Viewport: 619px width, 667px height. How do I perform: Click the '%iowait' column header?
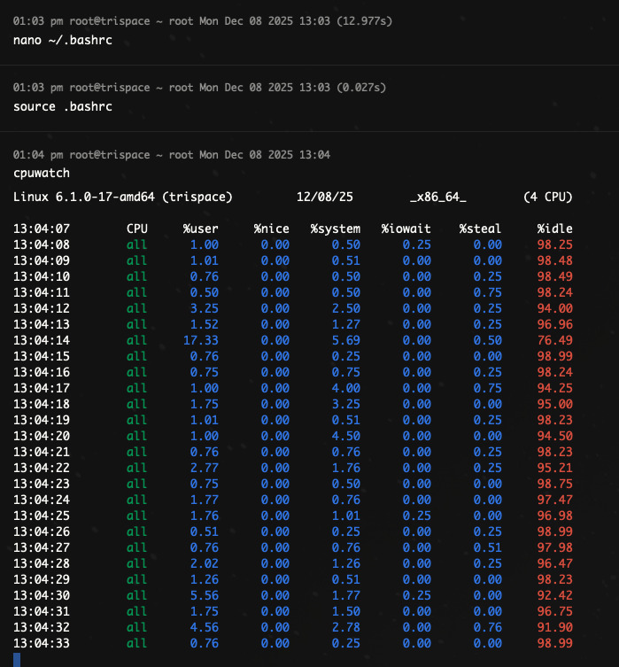click(406, 229)
